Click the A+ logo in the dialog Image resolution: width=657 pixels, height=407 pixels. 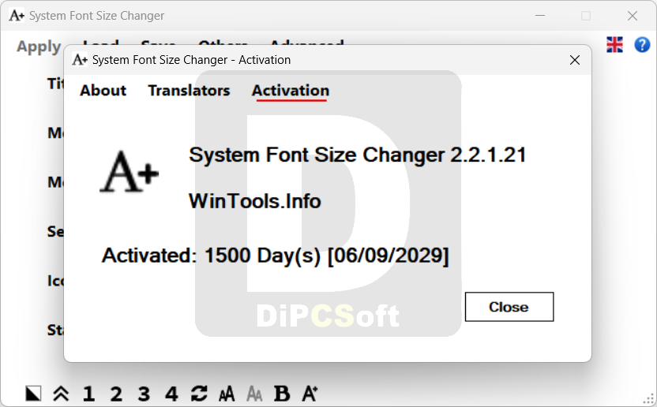tap(129, 172)
